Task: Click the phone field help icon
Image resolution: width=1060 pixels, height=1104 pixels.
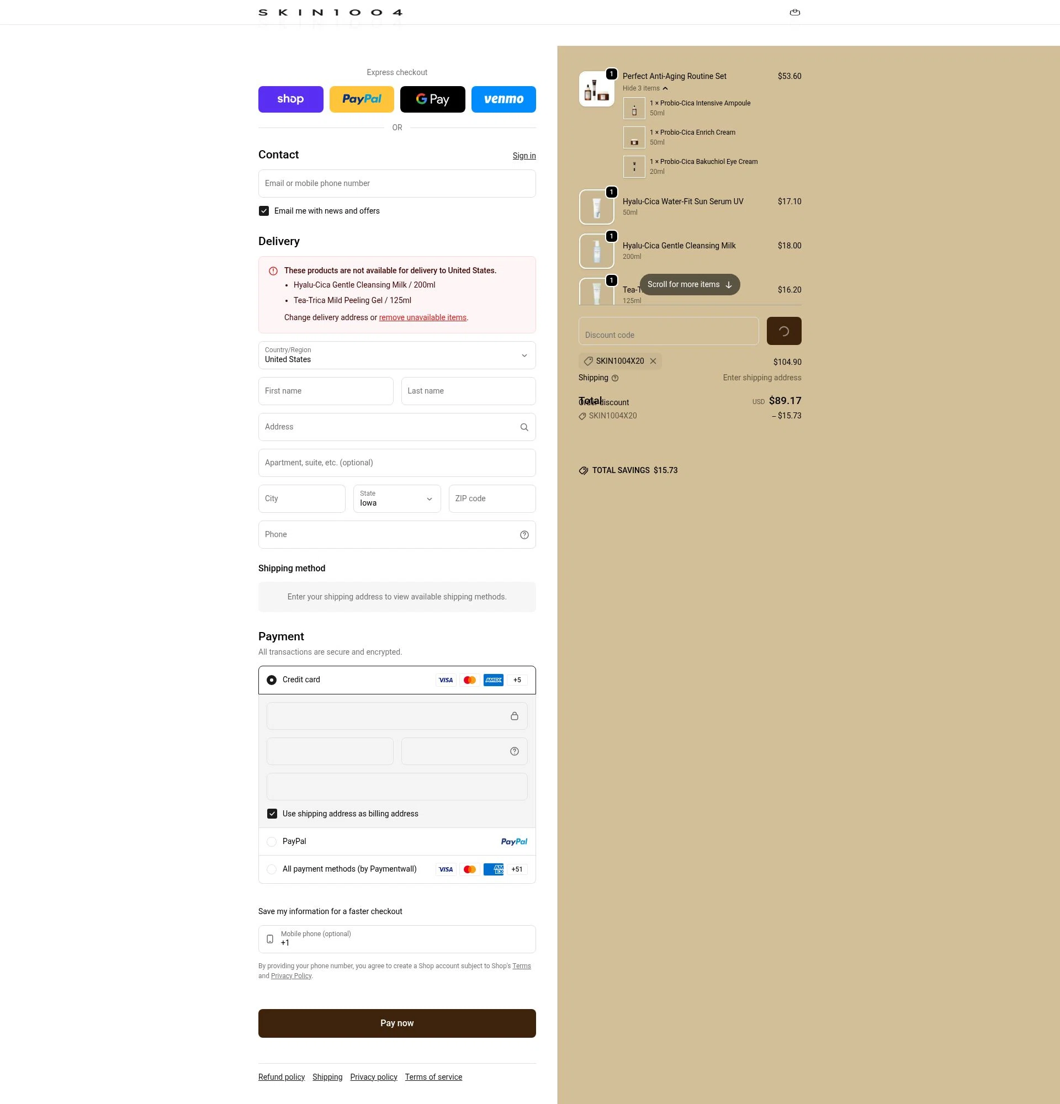Action: click(524, 535)
